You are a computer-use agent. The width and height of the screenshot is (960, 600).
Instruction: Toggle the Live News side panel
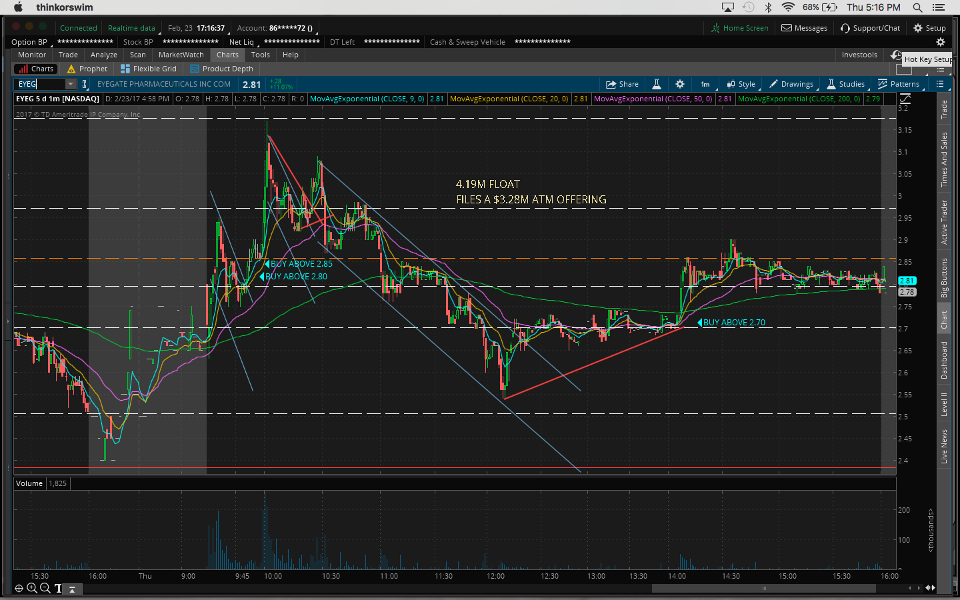944,447
